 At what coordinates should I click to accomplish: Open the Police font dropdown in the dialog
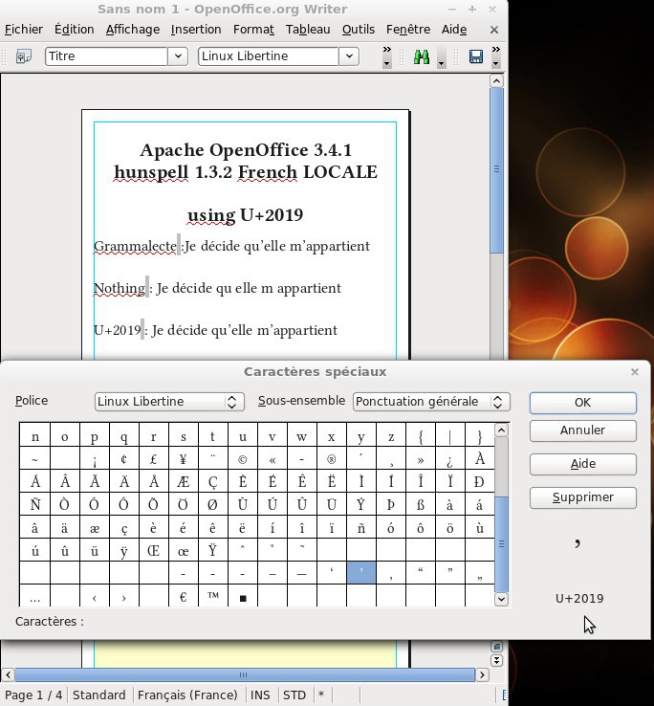[169, 402]
